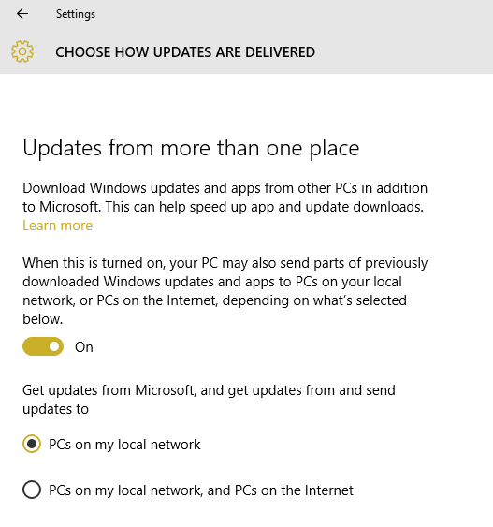Click the Get updates from Microsoft description text
Viewport: 493px width, 527px height.
209,400
